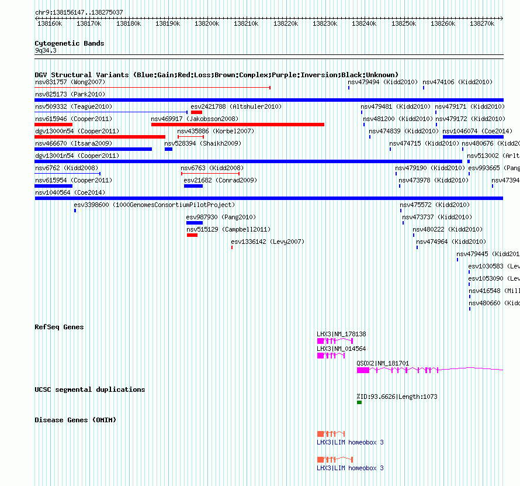Click esv987930 (Pang2010) label

click(x=221, y=217)
